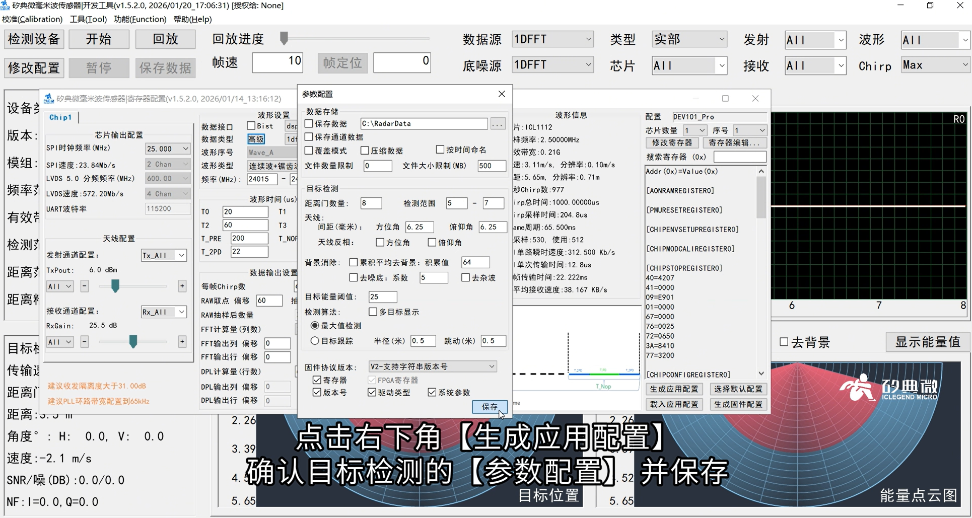The width and height of the screenshot is (972, 518).
Task: Open the 固件协议版本 dropdown
Action: pyautogui.click(x=433, y=366)
